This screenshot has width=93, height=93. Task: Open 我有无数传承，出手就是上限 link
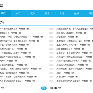[x=20, y=41]
